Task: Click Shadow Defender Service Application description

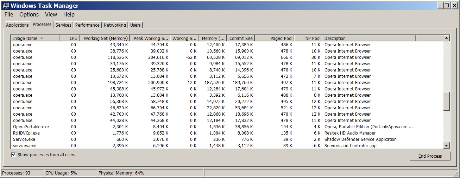Action: (360, 139)
